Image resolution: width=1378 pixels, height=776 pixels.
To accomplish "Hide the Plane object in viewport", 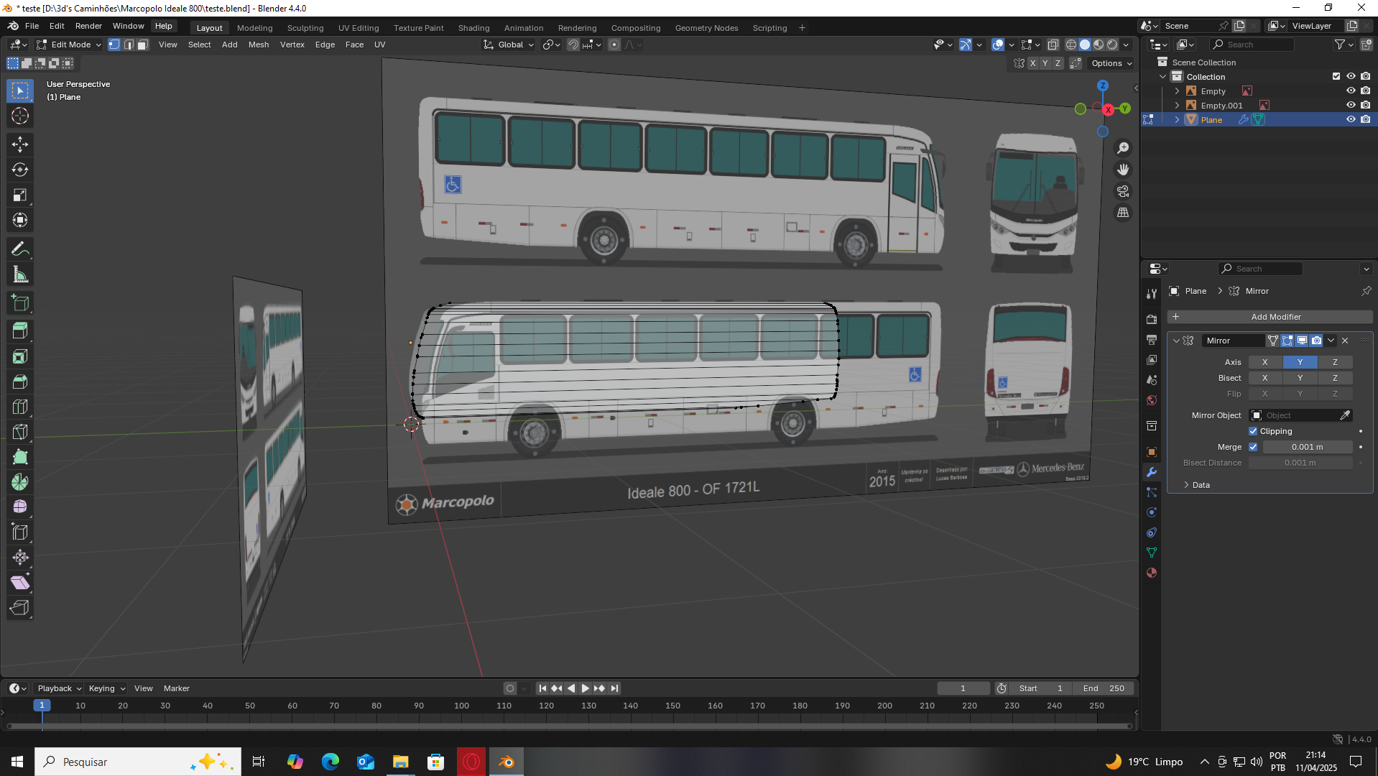I will click(x=1351, y=120).
